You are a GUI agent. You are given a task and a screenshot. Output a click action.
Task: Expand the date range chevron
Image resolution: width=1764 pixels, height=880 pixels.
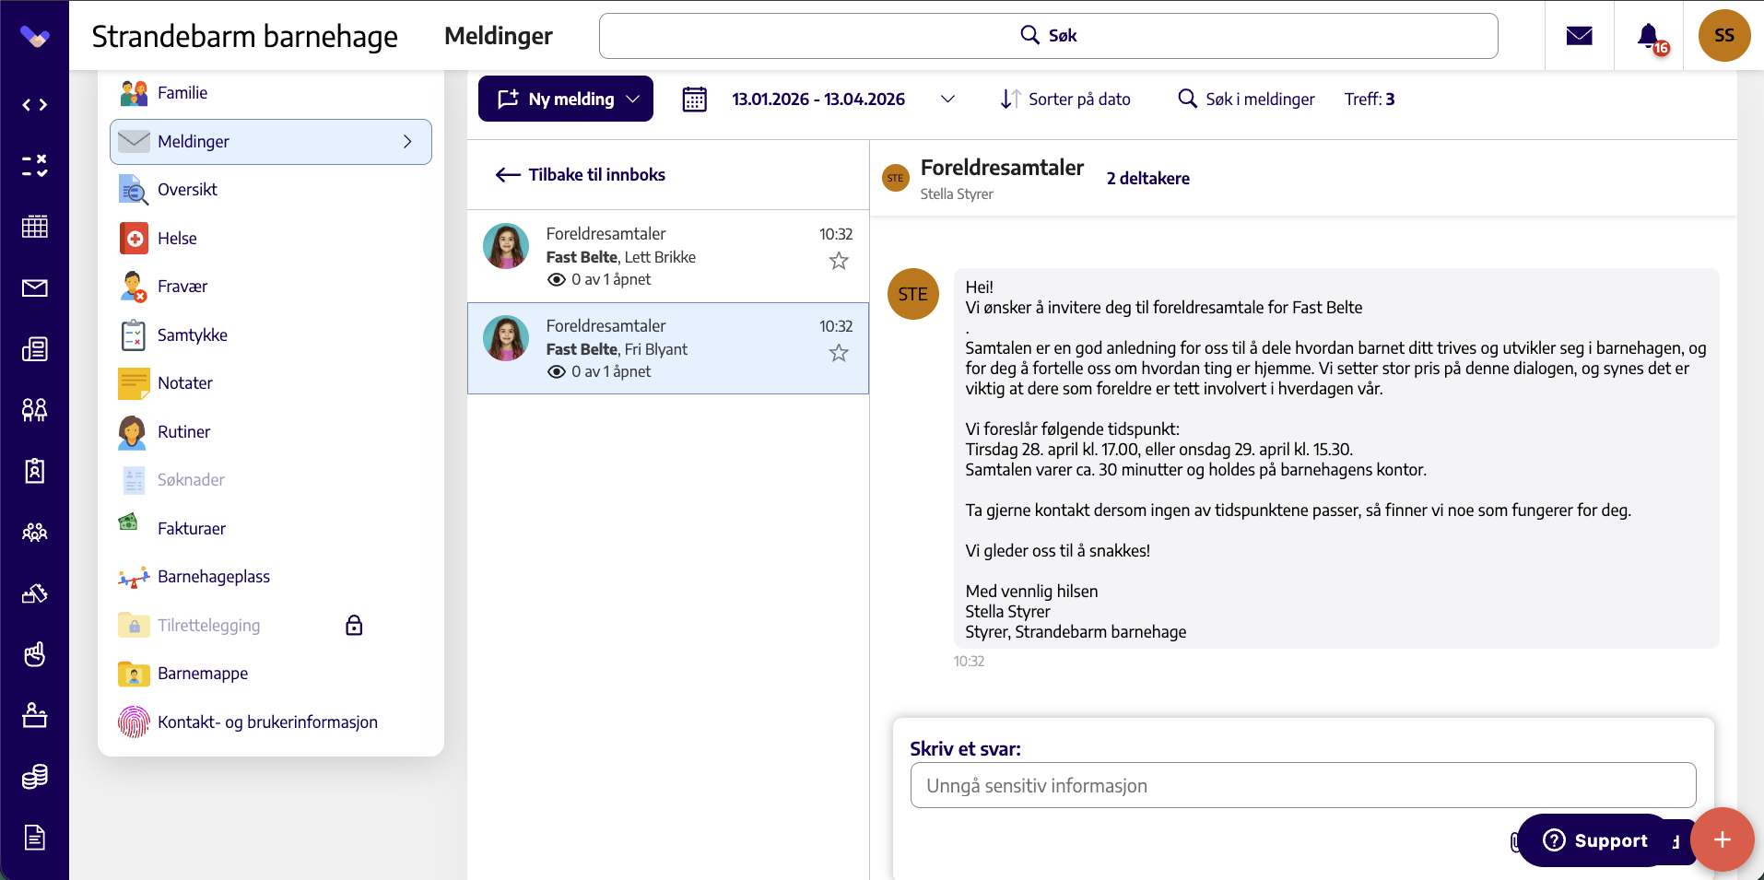[947, 99]
